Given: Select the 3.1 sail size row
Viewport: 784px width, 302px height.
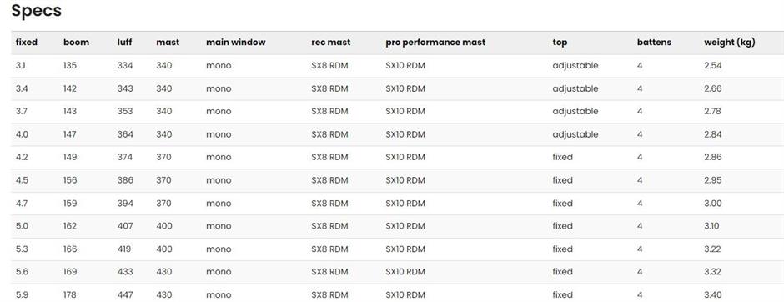Looking at the screenshot, I should point(398,66).
